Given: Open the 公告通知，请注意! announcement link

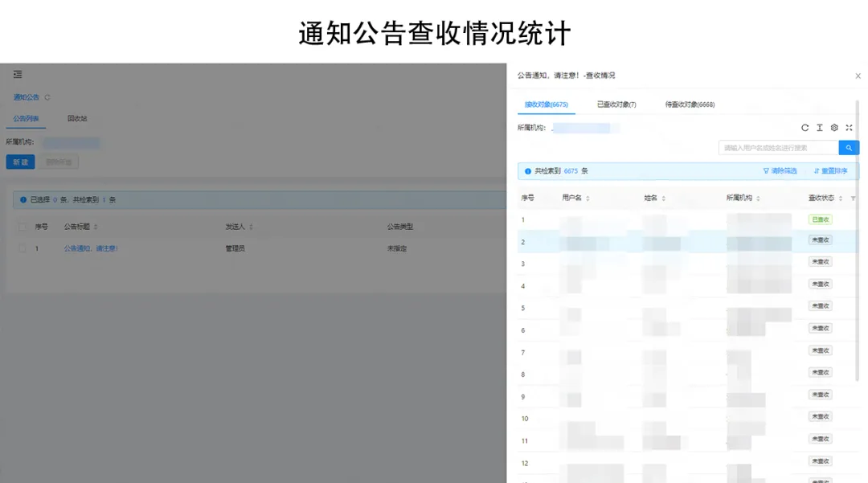Looking at the screenshot, I should click(90, 248).
